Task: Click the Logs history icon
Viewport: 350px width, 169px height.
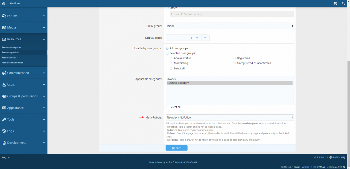Action: tap(4, 131)
